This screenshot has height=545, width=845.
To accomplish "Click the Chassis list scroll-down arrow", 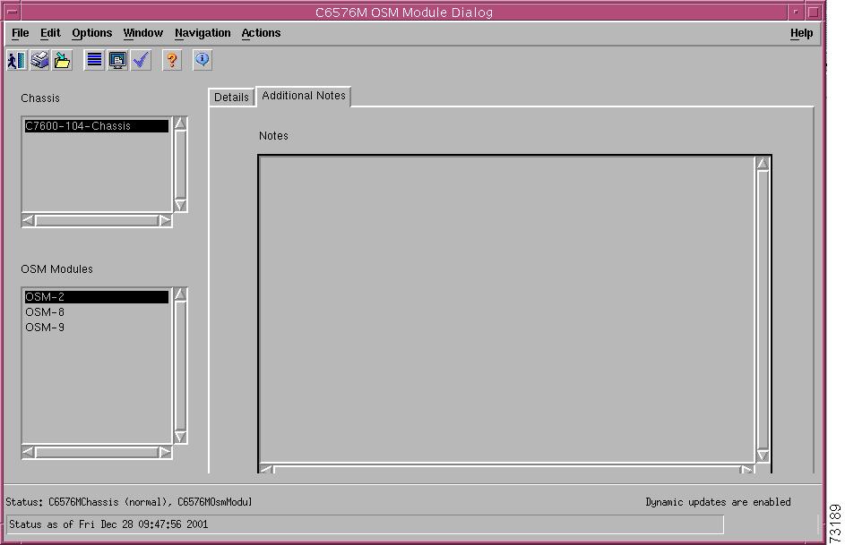I will [x=180, y=205].
